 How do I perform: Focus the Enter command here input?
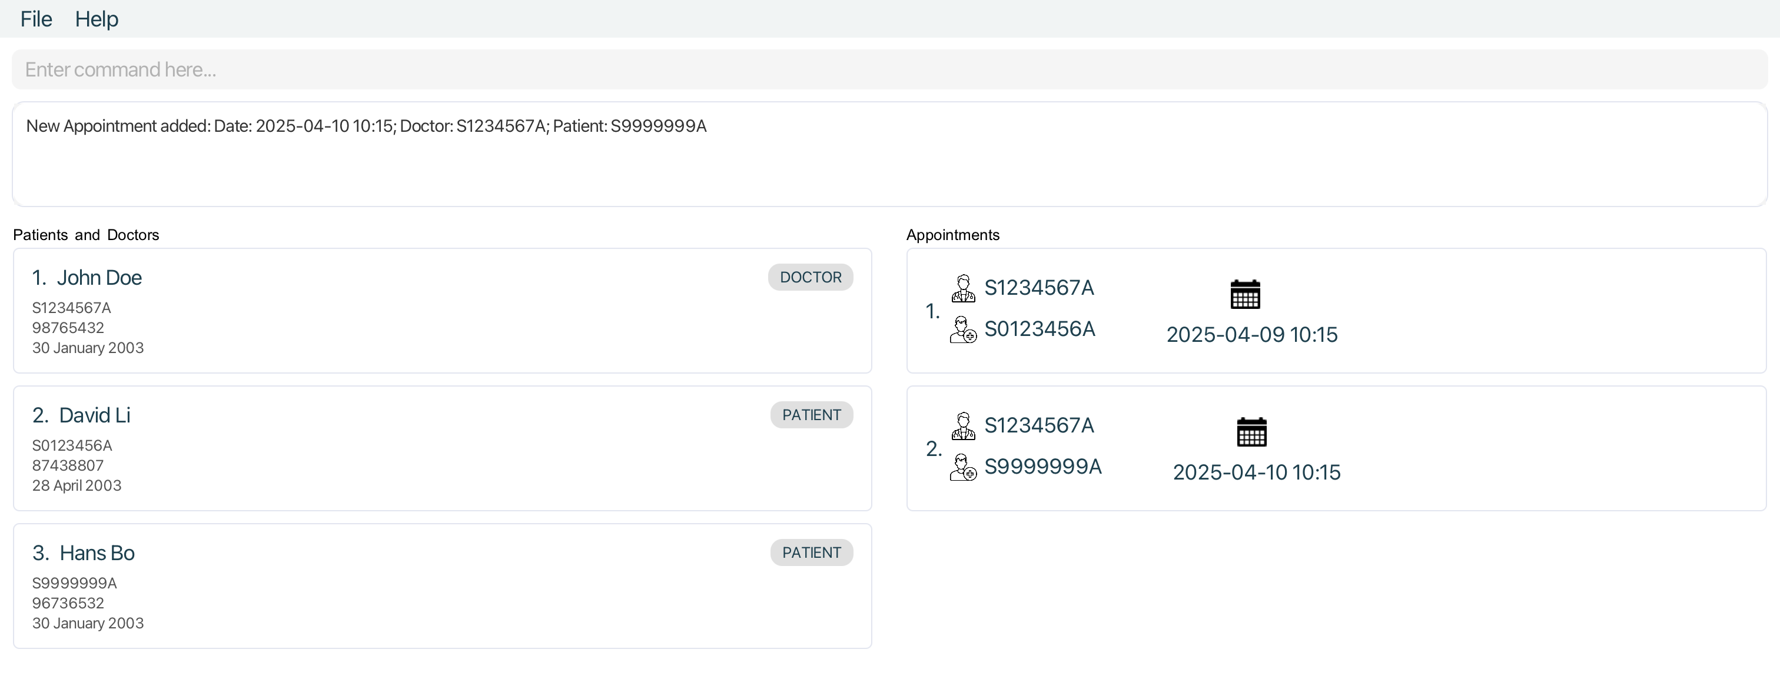[x=889, y=69]
